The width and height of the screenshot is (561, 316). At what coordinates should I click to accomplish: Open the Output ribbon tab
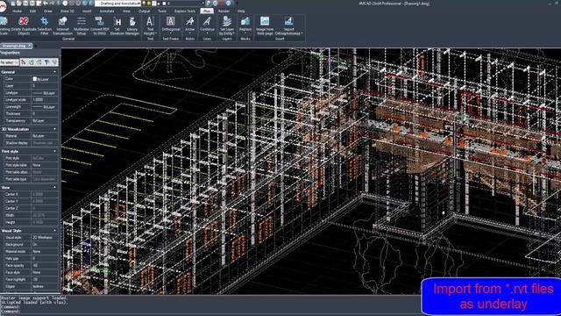click(x=144, y=11)
